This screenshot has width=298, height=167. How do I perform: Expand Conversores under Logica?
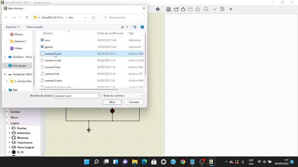9,142
